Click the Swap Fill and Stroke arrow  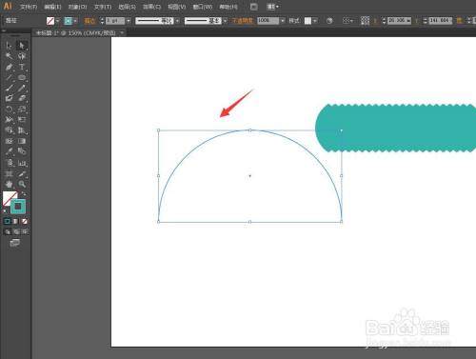(24, 194)
